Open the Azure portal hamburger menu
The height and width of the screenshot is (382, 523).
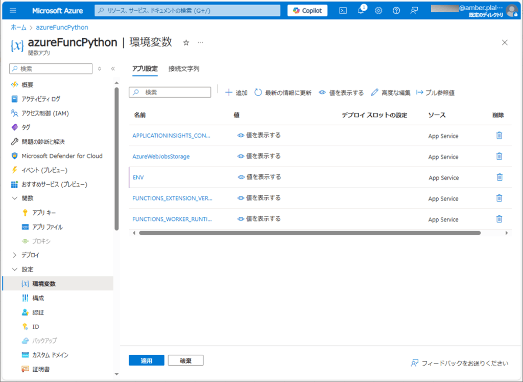pyautogui.click(x=13, y=10)
